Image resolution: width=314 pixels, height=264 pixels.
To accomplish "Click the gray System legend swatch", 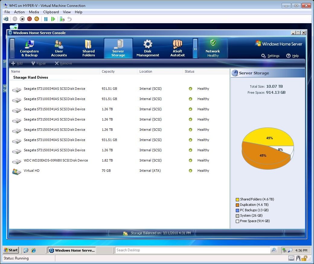I will (238, 216).
